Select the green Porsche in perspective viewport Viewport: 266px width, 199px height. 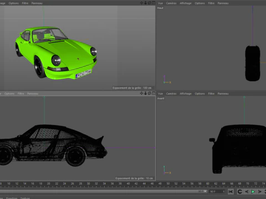pyautogui.click(x=56, y=53)
